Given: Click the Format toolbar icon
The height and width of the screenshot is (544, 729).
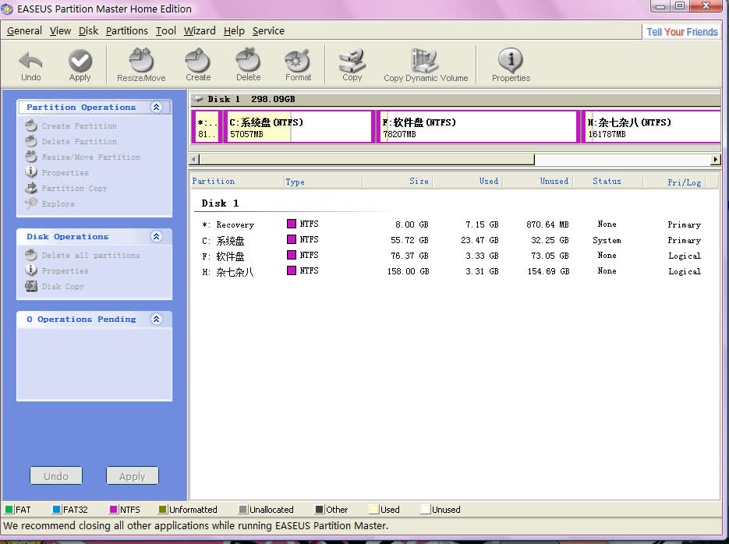Looking at the screenshot, I should click(x=298, y=65).
